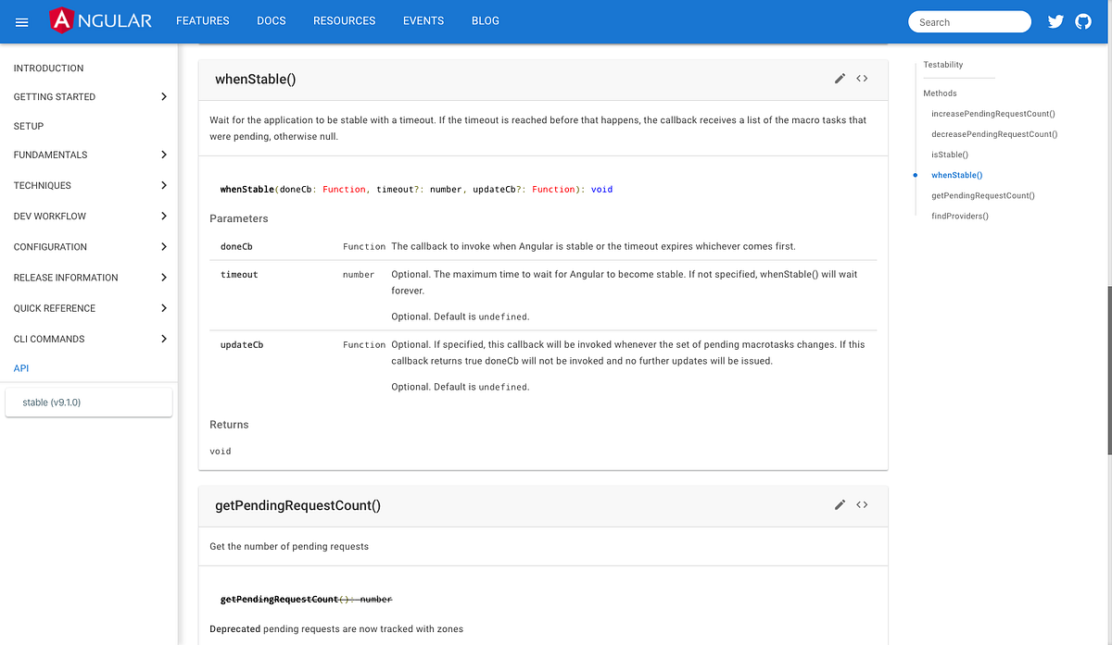Open Angular's Twitter profile
Viewport: 1112px width, 645px height.
pyautogui.click(x=1055, y=20)
